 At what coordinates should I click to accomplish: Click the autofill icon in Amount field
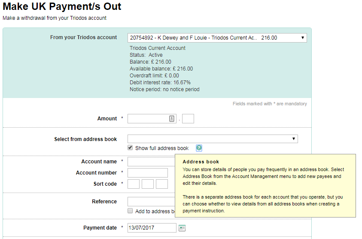point(172,119)
